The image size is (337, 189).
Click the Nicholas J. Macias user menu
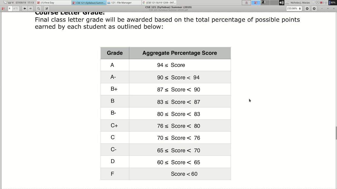tap(300, 3)
